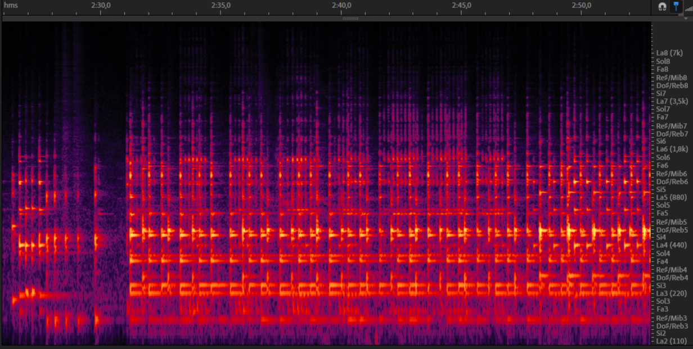
Task: Click the 2:35,0 mark on the time ruler
Action: (x=221, y=6)
